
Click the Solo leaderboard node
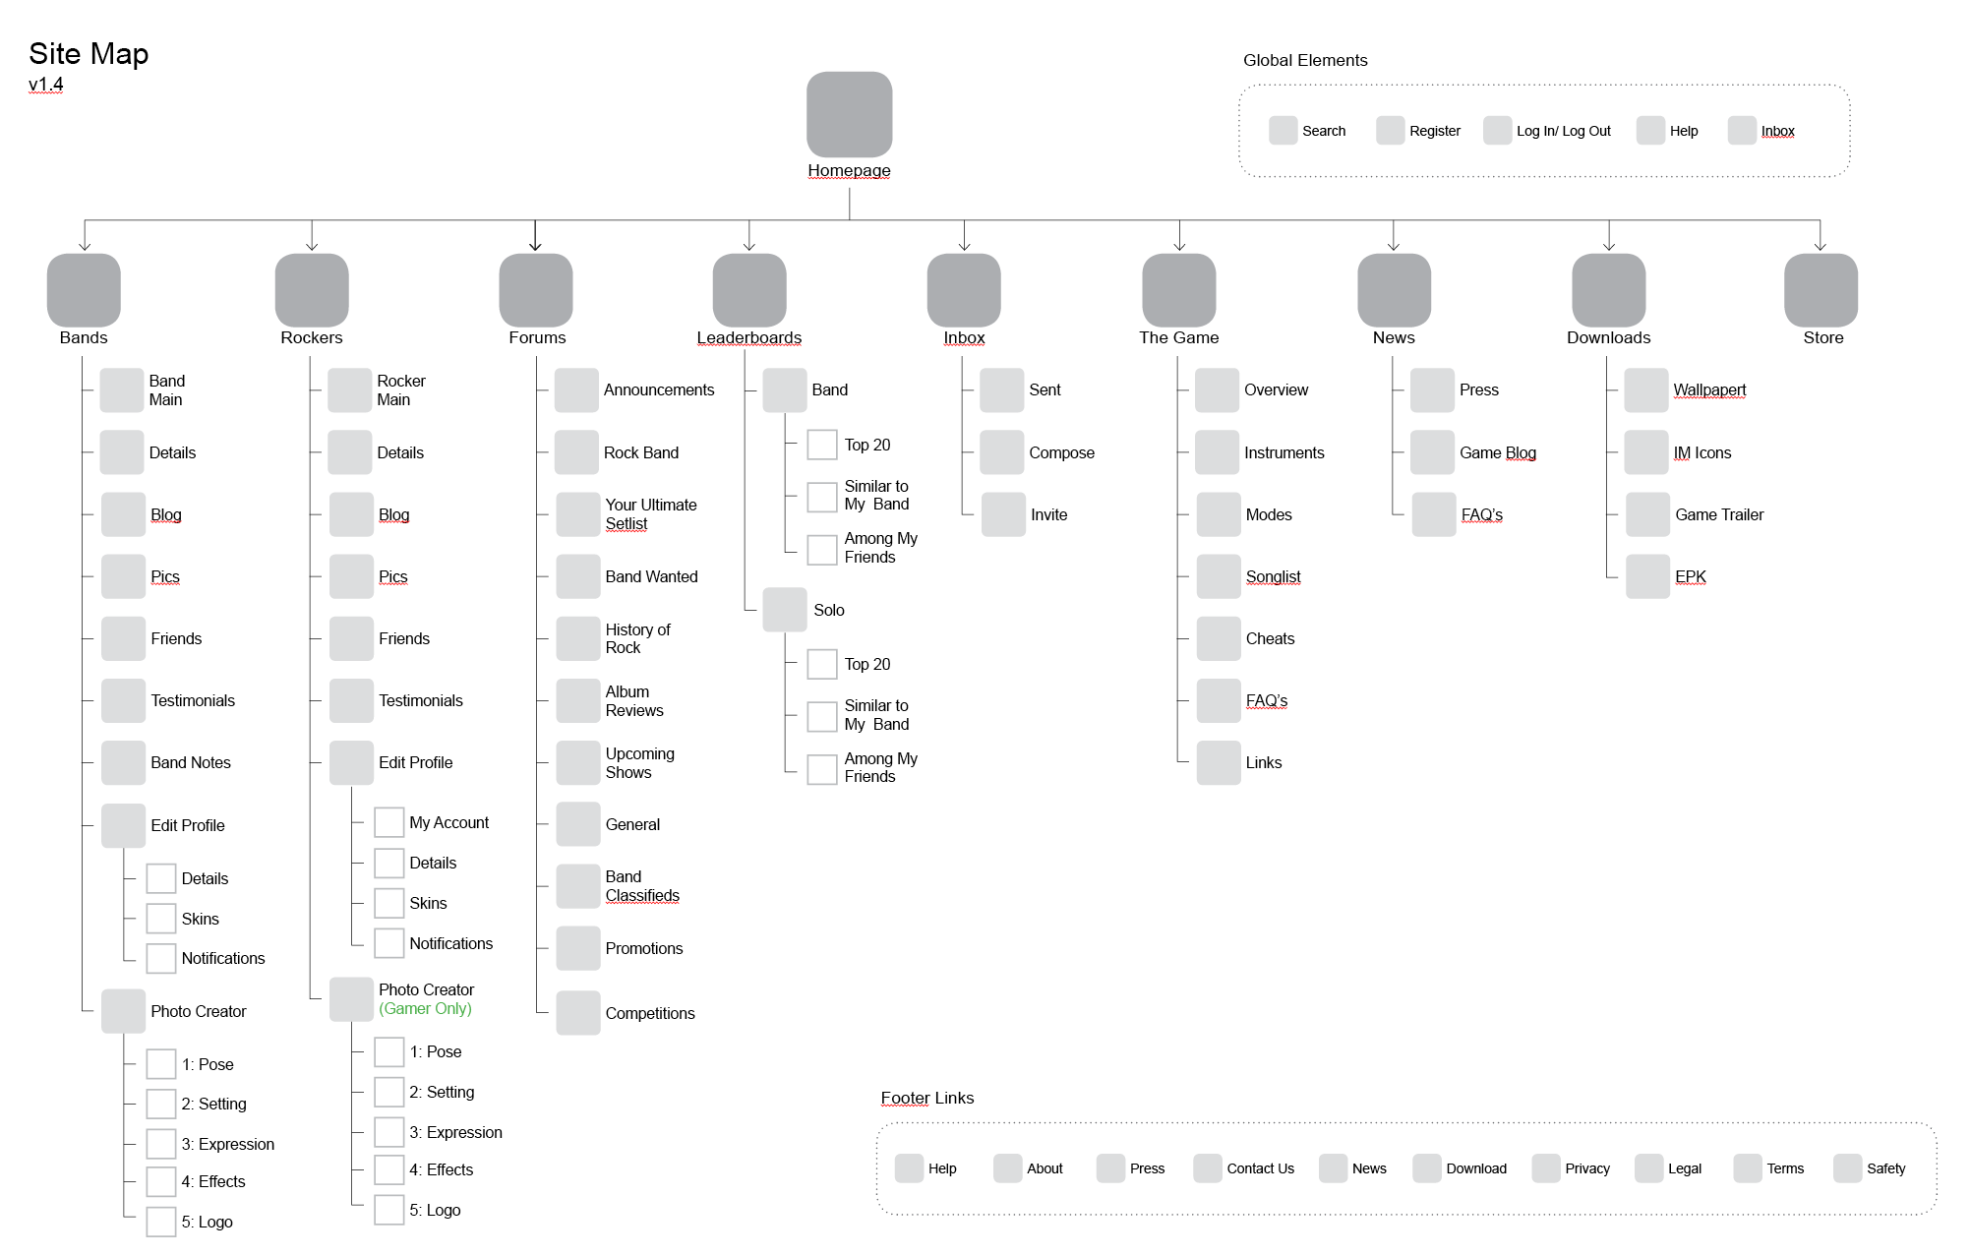click(785, 610)
